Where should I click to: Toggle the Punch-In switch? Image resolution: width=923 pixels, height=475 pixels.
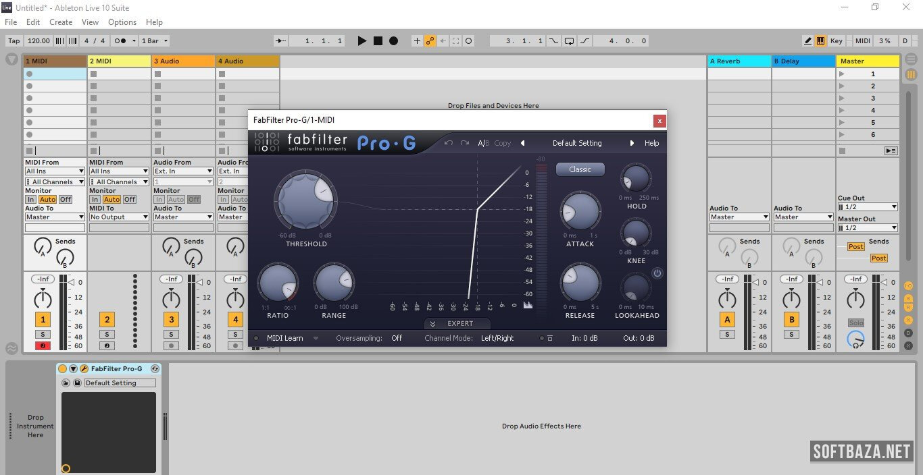click(x=553, y=40)
